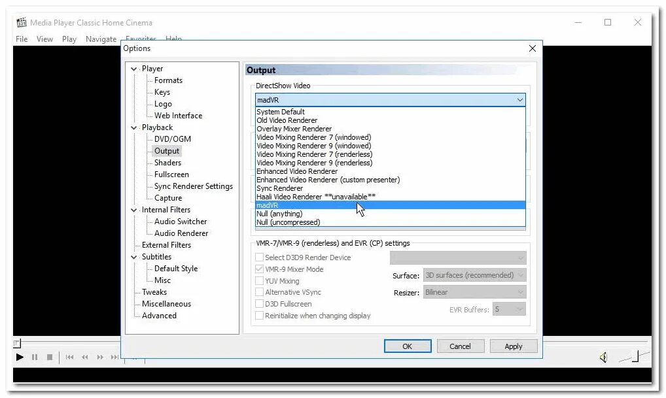Collapse the Subtitles tree node
This screenshot has height=398, width=666.
coord(134,257)
